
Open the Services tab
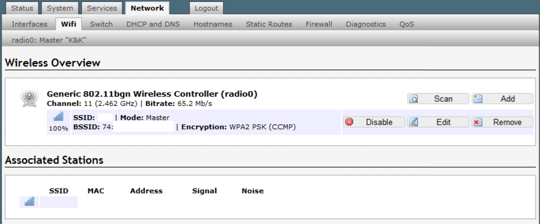[102, 8]
